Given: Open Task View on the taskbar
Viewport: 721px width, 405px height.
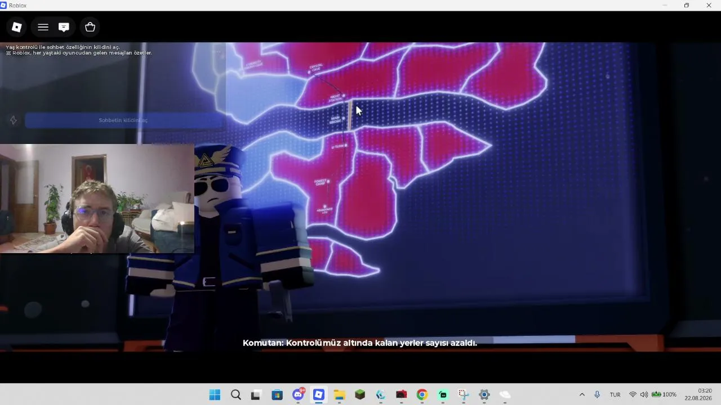Looking at the screenshot, I should click(256, 395).
